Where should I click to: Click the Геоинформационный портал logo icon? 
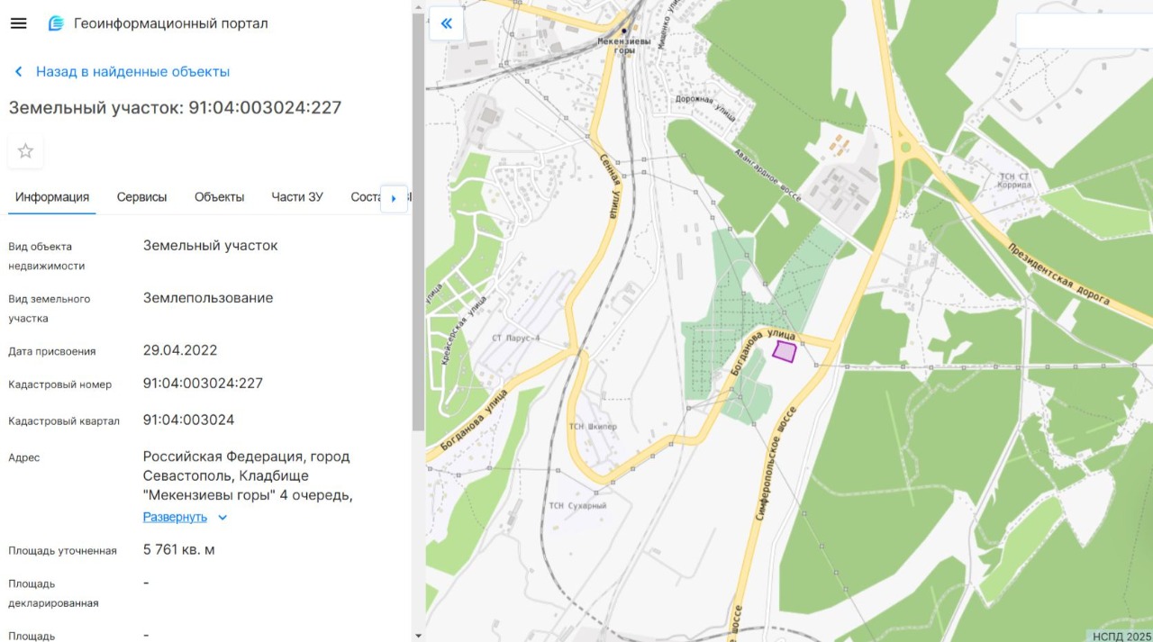point(56,23)
